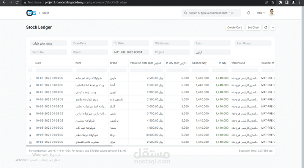Set the From Date filter
Screen dimensions: 304x168
[x=89, y=43]
